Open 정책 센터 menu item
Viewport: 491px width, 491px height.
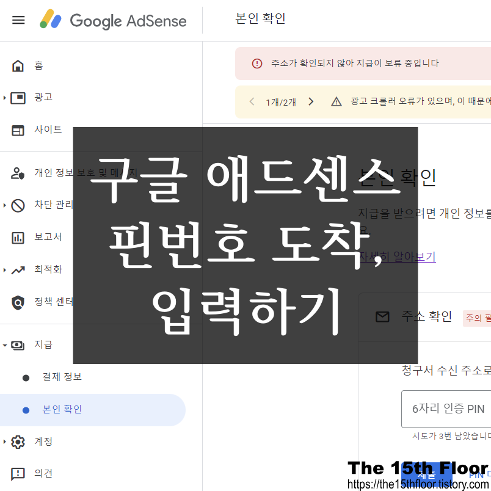pyautogui.click(x=54, y=302)
